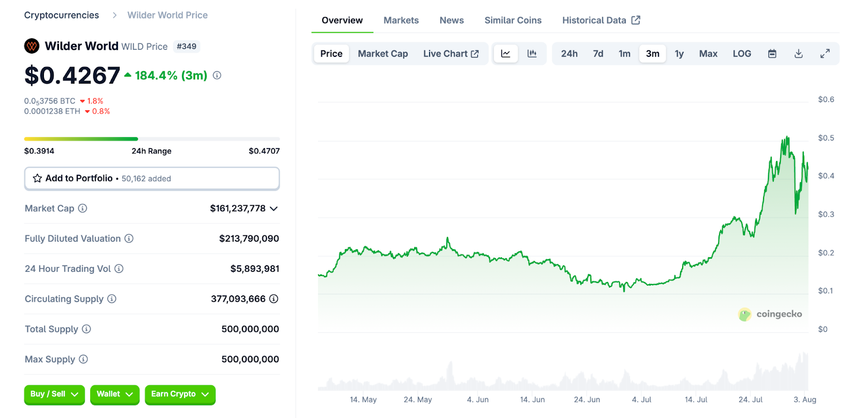Switch to the News tab

coord(452,20)
